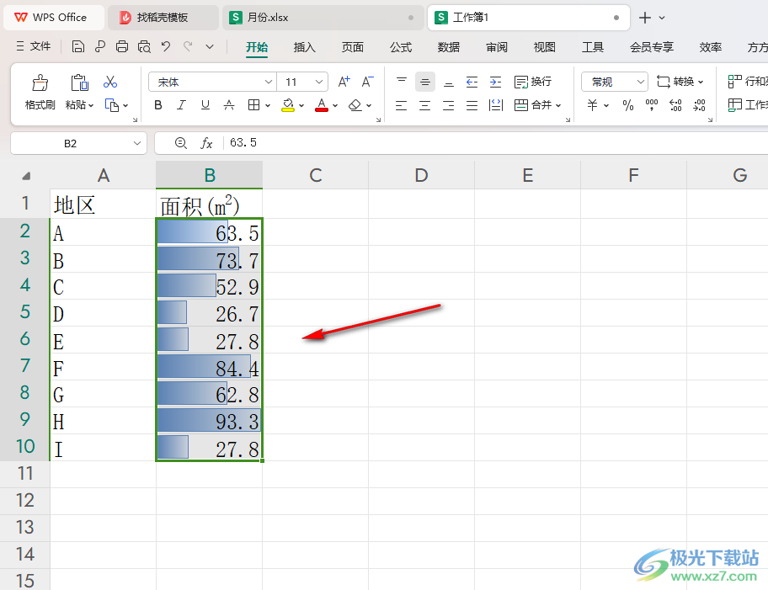Image resolution: width=768 pixels, height=590 pixels.
Task: Toggle Underline formatting
Action: click(205, 104)
